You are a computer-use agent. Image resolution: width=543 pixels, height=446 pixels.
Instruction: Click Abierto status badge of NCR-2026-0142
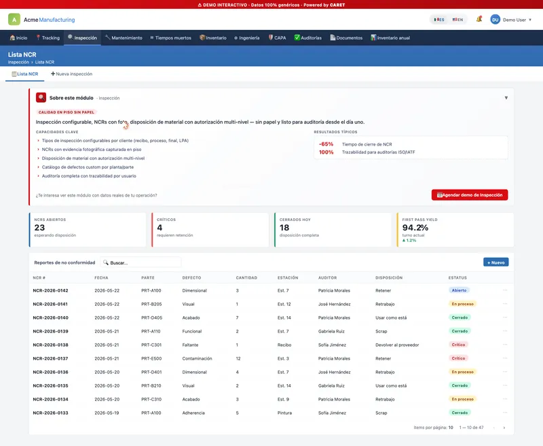click(x=459, y=290)
